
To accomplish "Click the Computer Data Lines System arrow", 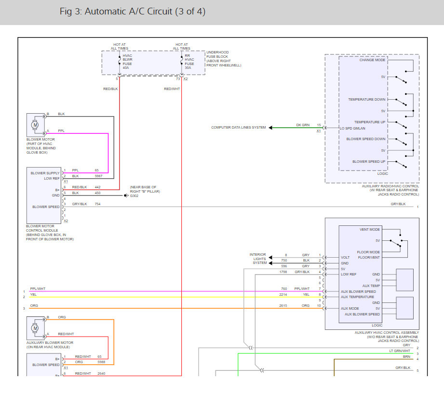I will tap(270, 128).
